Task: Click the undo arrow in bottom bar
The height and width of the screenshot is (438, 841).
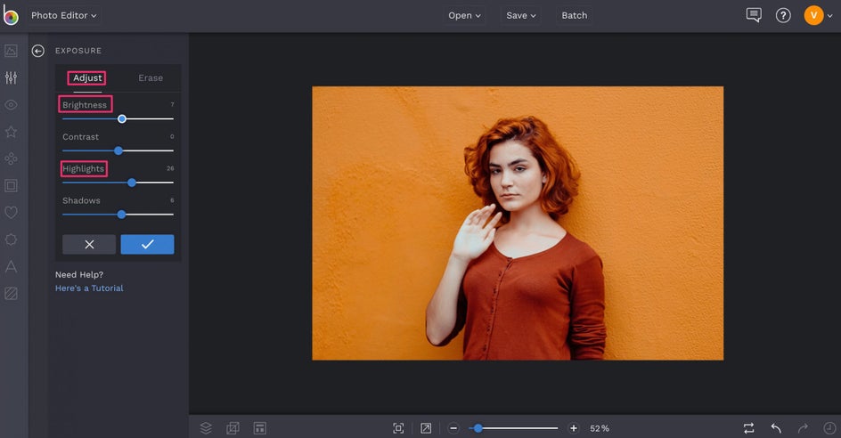Action: (x=776, y=428)
